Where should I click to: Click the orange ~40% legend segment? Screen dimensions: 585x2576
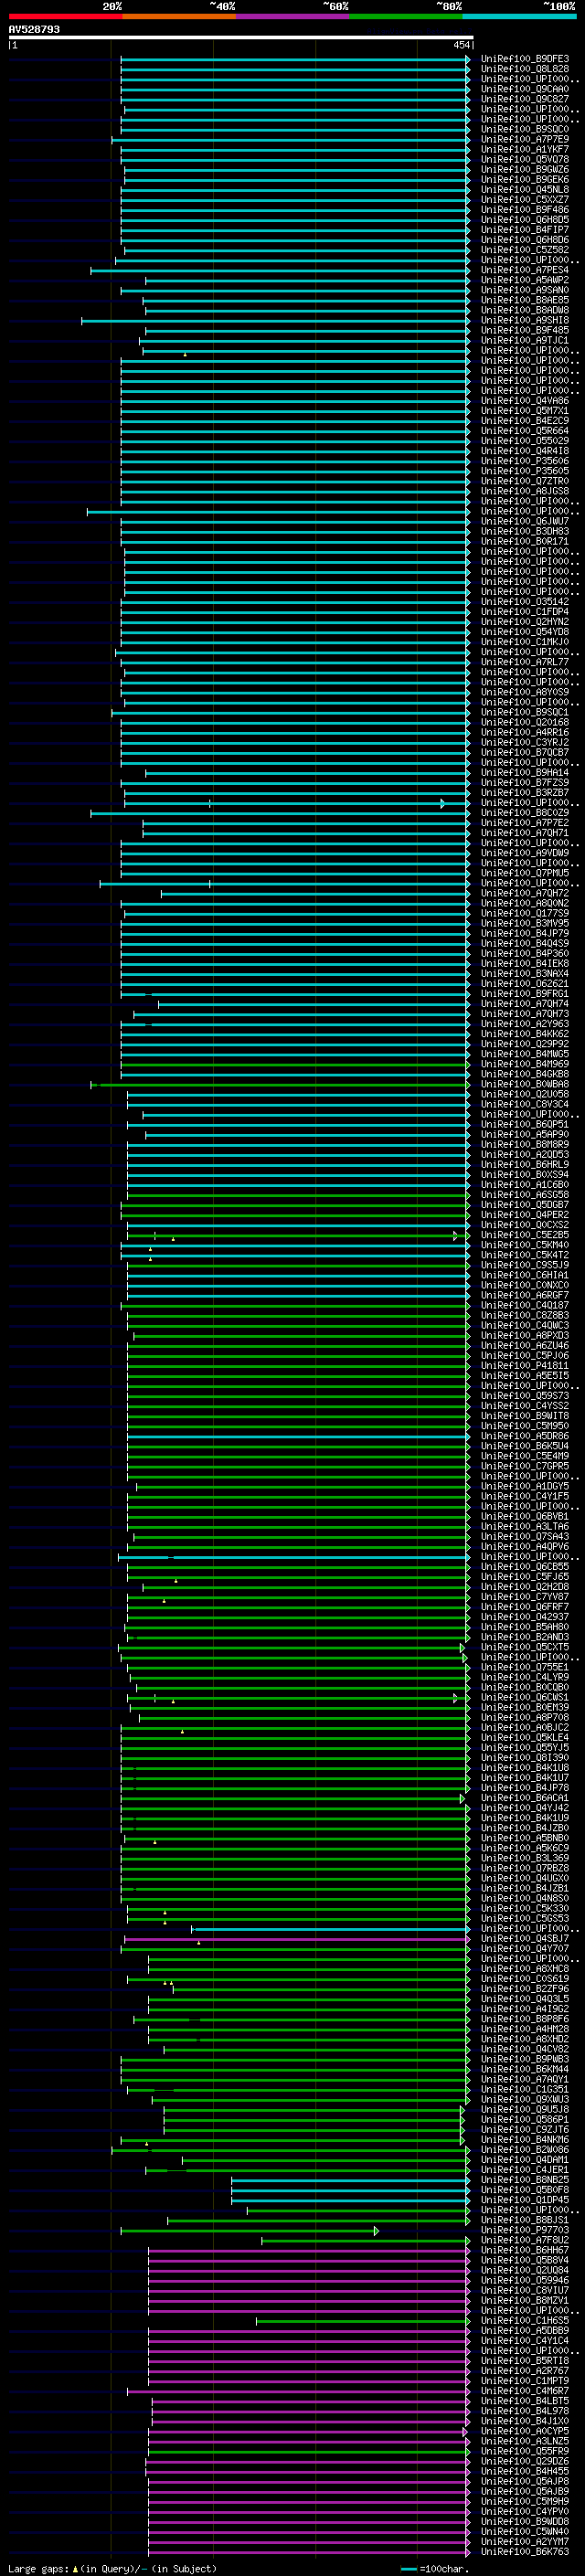tap(179, 16)
